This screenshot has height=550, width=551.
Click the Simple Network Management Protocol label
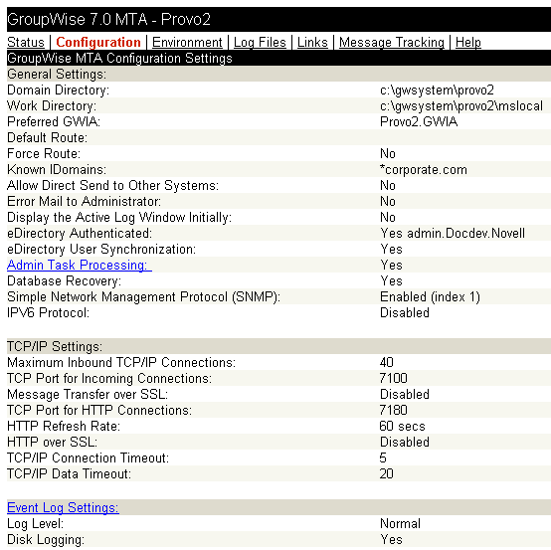click(143, 296)
